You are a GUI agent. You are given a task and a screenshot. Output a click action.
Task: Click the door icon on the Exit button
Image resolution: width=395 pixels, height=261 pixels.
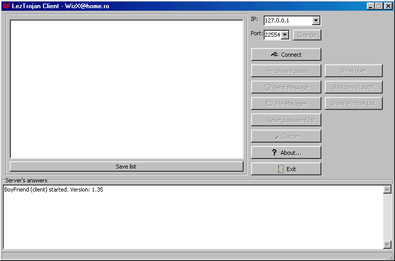click(280, 169)
